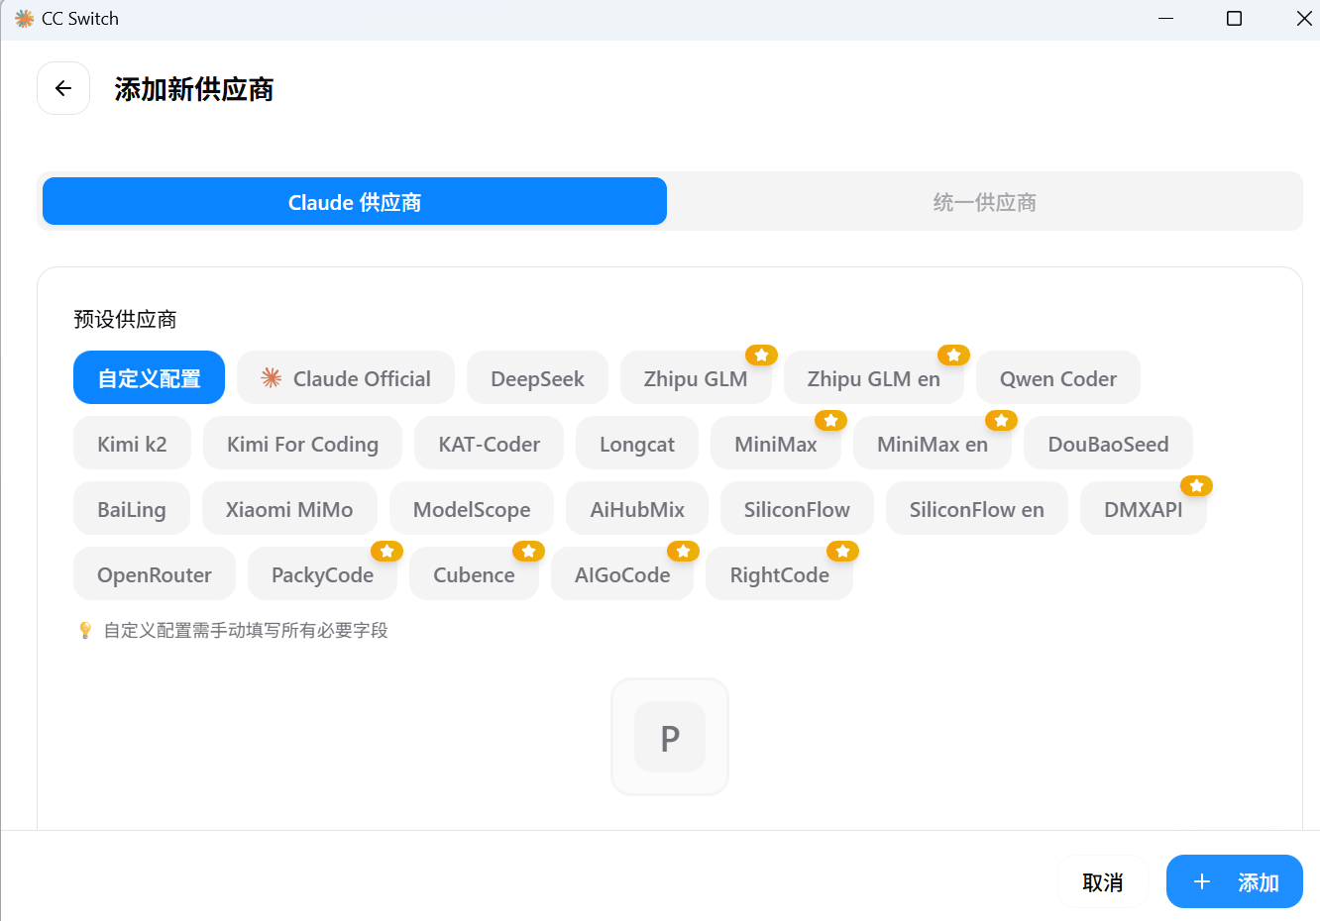Click the plus icon on the 添加 button
Screen dimensions: 1320x921
pyautogui.click(x=1202, y=881)
